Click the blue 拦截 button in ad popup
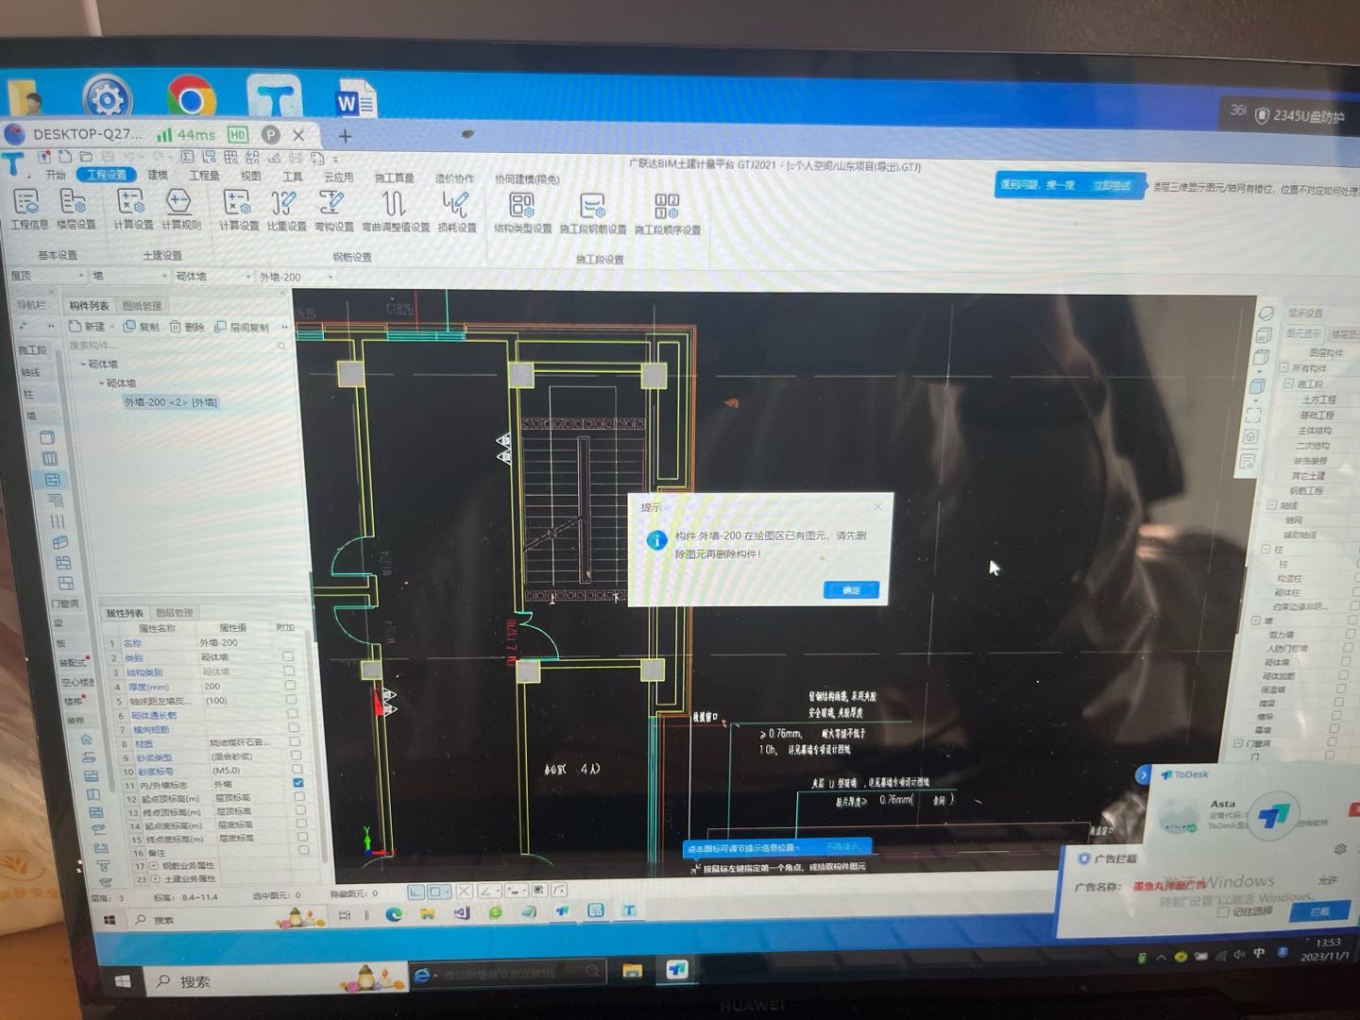 1319,911
